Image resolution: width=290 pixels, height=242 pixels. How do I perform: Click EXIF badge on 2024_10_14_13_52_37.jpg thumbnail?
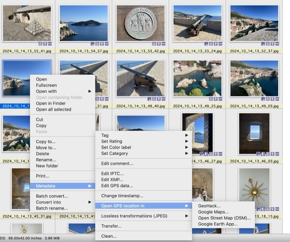[x=277, y=44]
